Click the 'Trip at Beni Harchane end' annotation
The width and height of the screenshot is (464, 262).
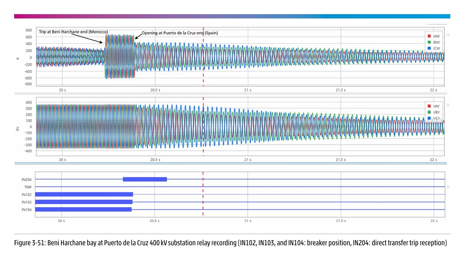click(x=73, y=32)
